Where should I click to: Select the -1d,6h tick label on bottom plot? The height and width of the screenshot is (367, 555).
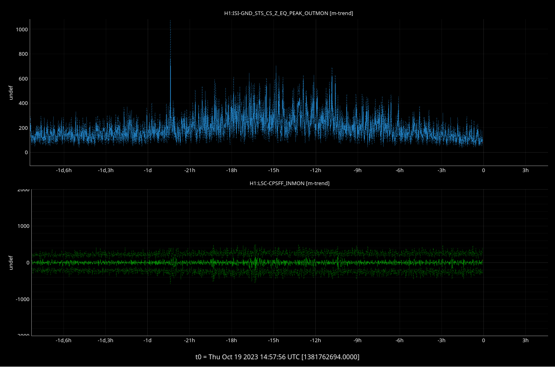pyautogui.click(x=63, y=341)
